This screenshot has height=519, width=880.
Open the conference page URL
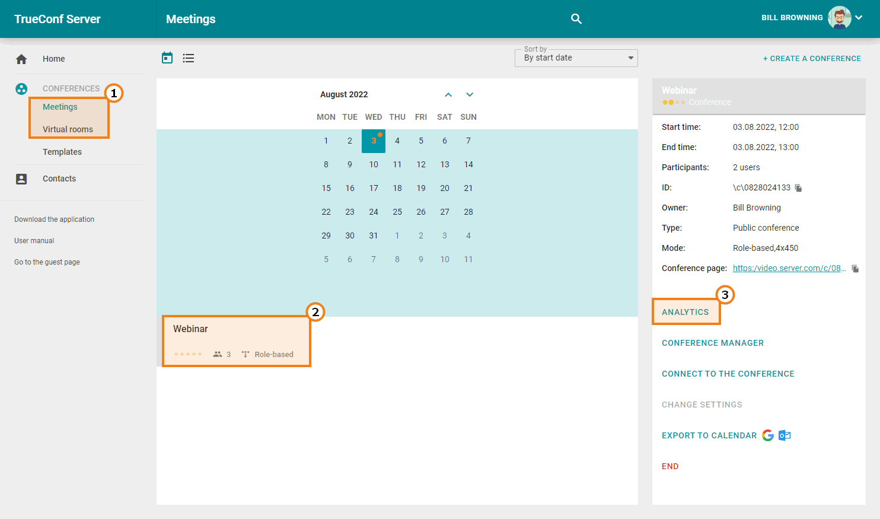(x=789, y=268)
